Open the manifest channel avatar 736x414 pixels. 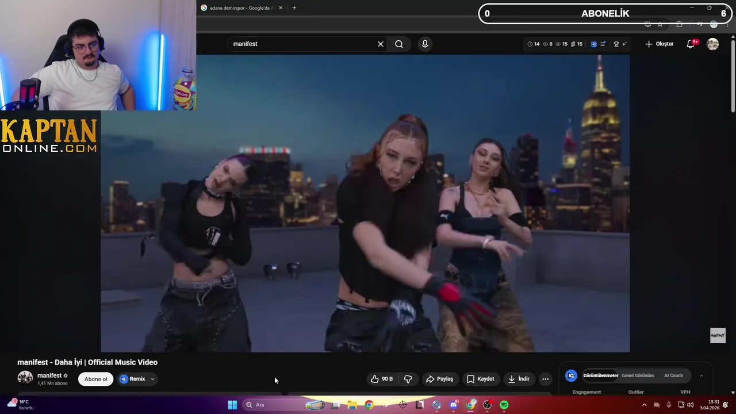tap(25, 378)
